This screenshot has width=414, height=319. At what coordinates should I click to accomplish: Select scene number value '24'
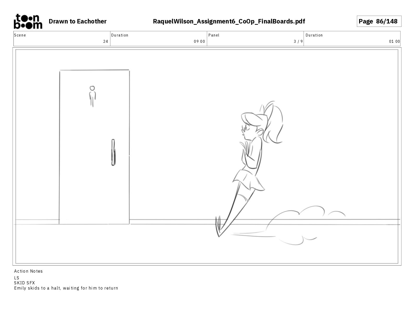[106, 41]
